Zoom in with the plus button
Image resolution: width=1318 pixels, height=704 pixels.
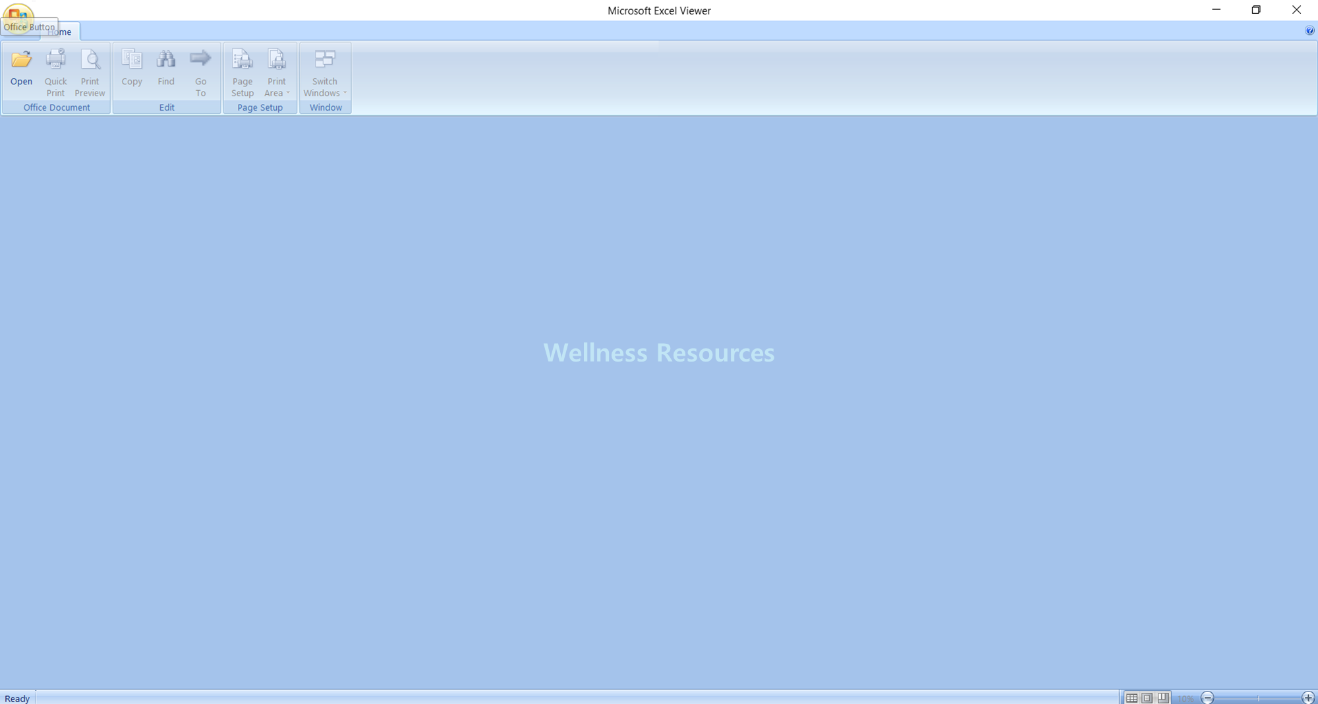tap(1308, 698)
